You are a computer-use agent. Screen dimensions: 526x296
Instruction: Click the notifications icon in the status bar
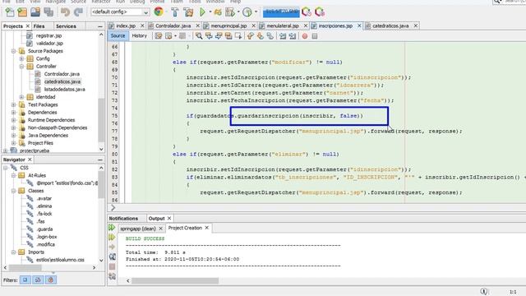pyautogui.click(x=483, y=291)
